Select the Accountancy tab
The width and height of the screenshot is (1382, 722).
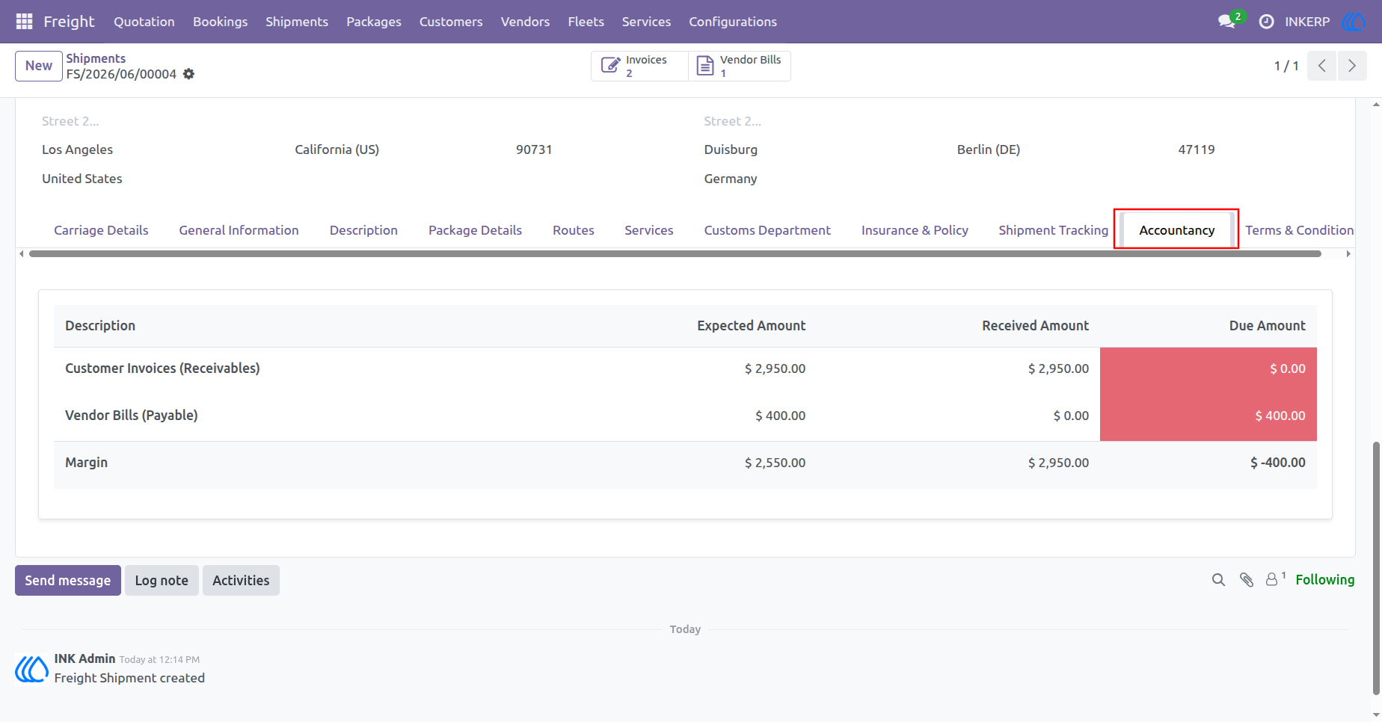(1176, 230)
